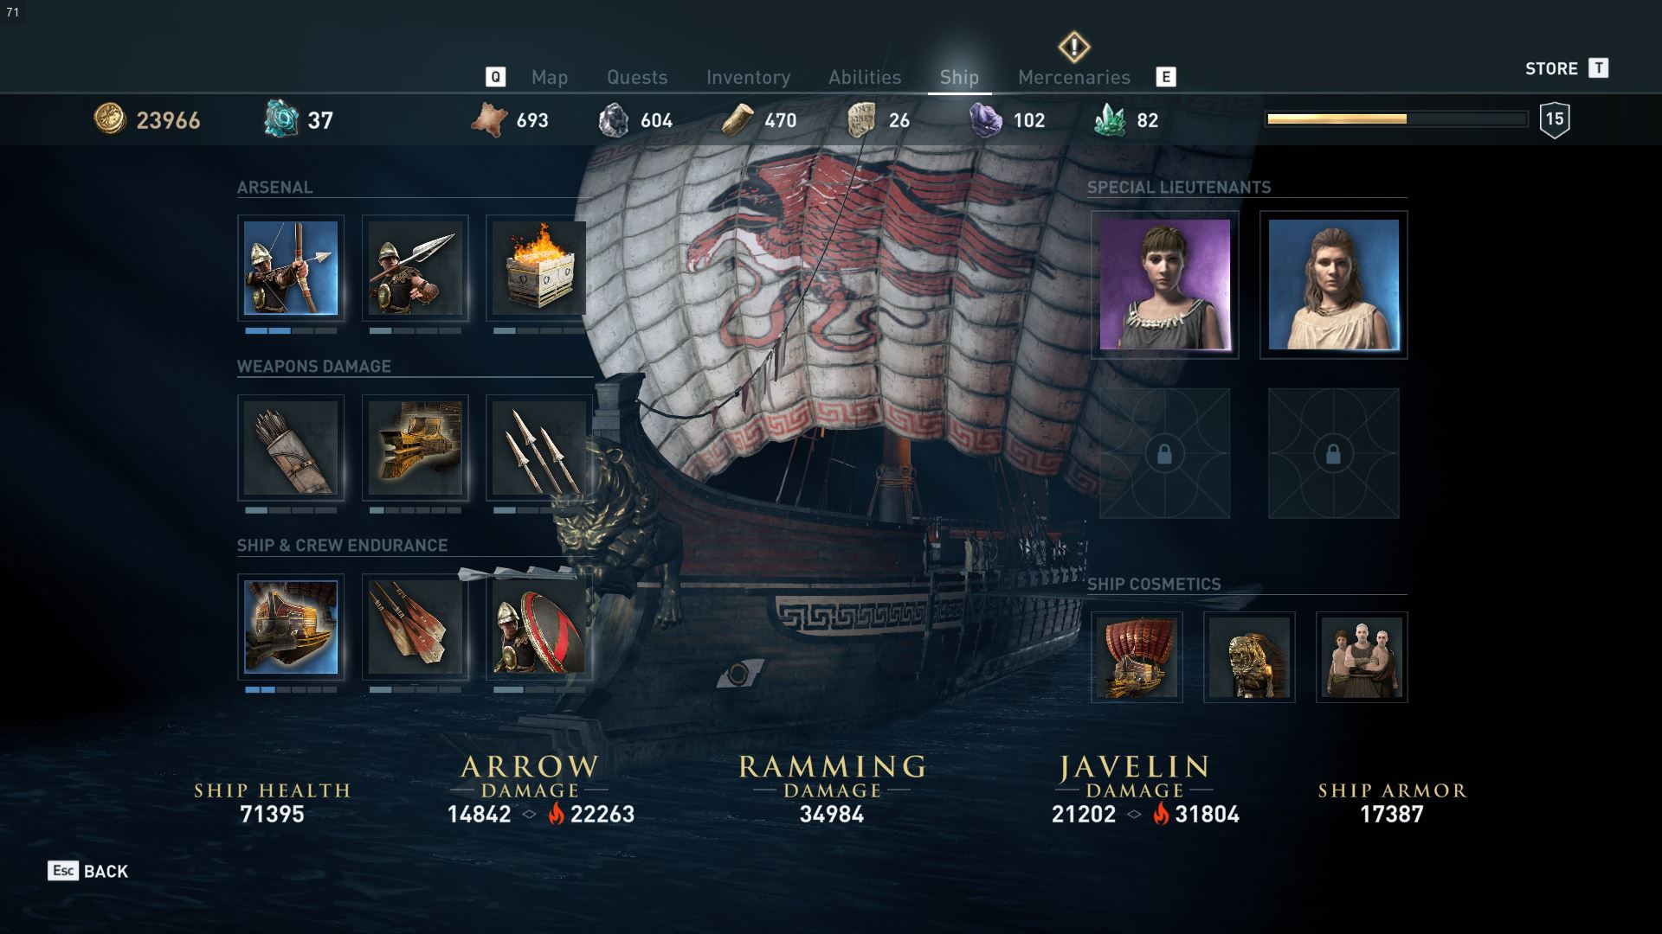Screen dimensions: 1662x934
Task: Select the rowers oars endurance upgrade
Action: click(415, 627)
